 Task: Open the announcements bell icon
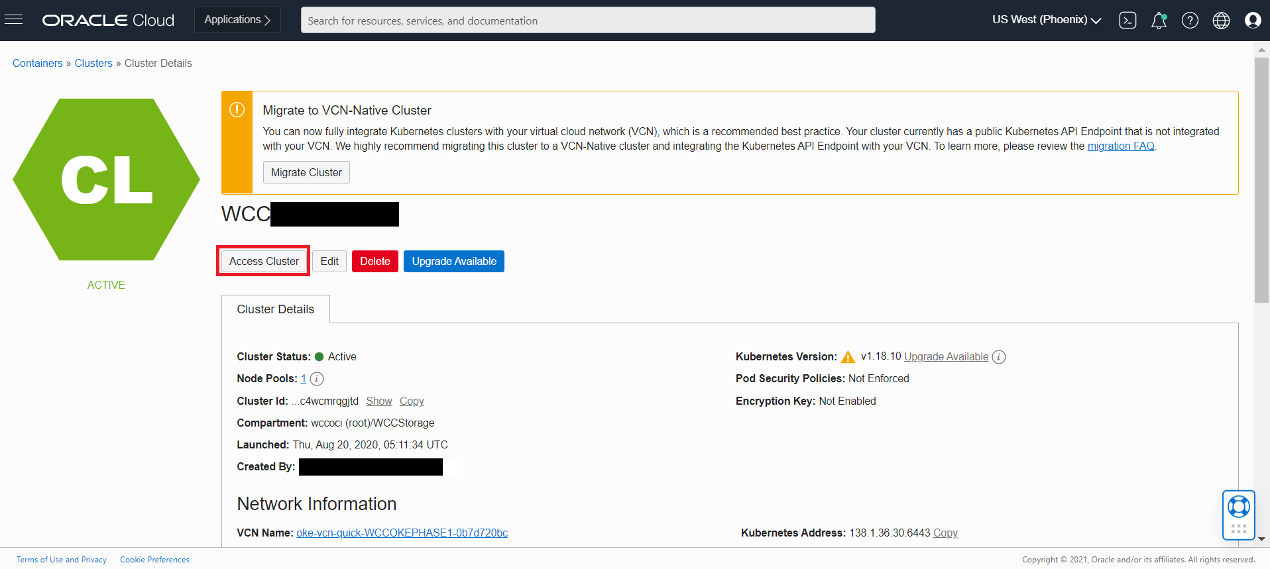1159,21
